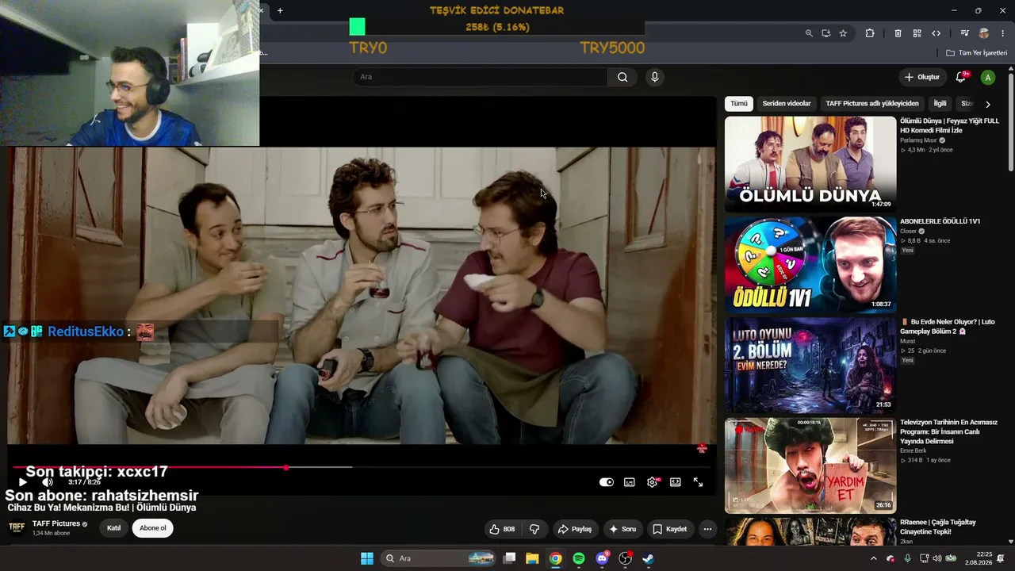This screenshot has width=1015, height=571.
Task: Open the Luto Oyunu 2. Bölüm thumbnail
Action: click(x=810, y=366)
